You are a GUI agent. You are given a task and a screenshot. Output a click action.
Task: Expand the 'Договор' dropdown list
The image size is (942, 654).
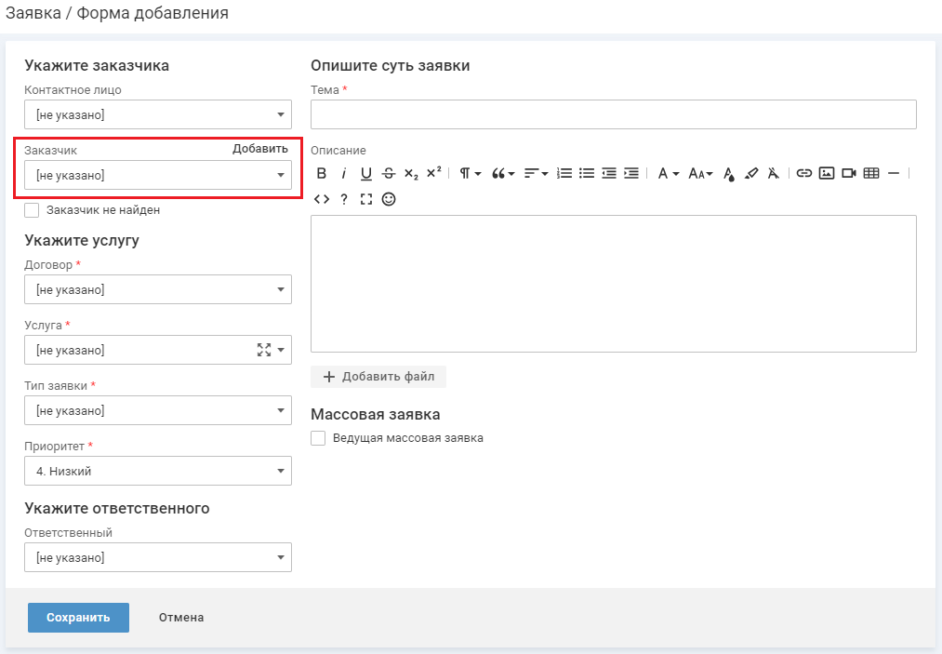coord(158,289)
